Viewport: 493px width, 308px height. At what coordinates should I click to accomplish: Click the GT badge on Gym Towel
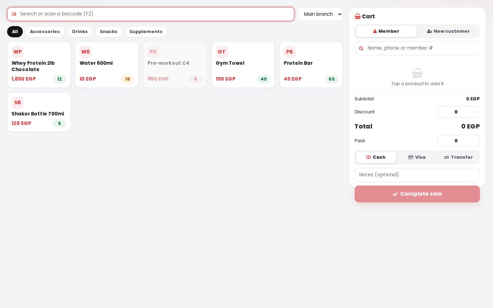221,52
